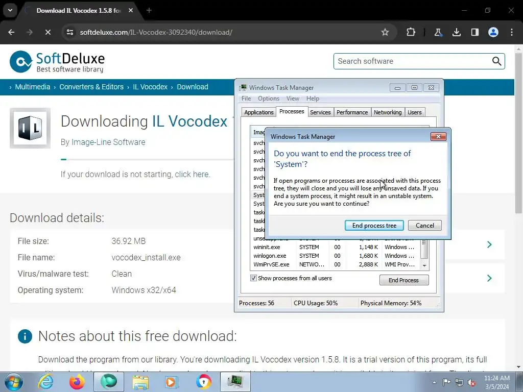Viewport: 523px width, 392px height.
Task: Open the Task Manager taskbar icon
Action: pyautogui.click(x=235, y=382)
